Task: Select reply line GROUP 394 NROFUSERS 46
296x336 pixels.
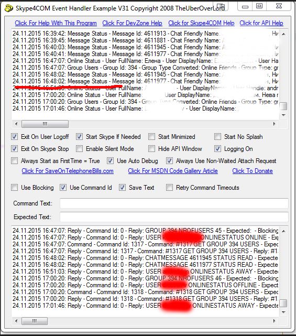Action: 145,278
